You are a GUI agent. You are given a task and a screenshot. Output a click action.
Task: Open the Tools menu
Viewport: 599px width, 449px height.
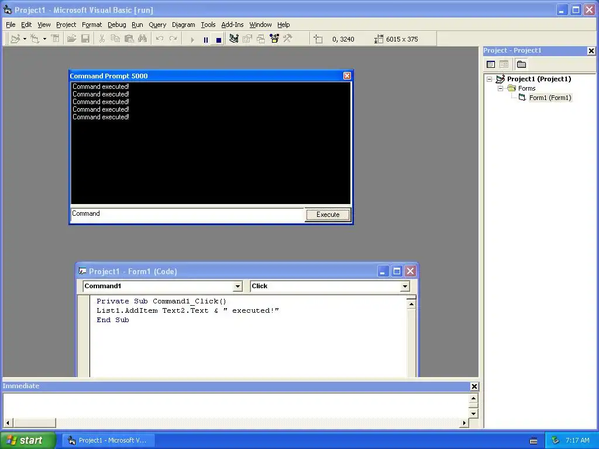208,25
